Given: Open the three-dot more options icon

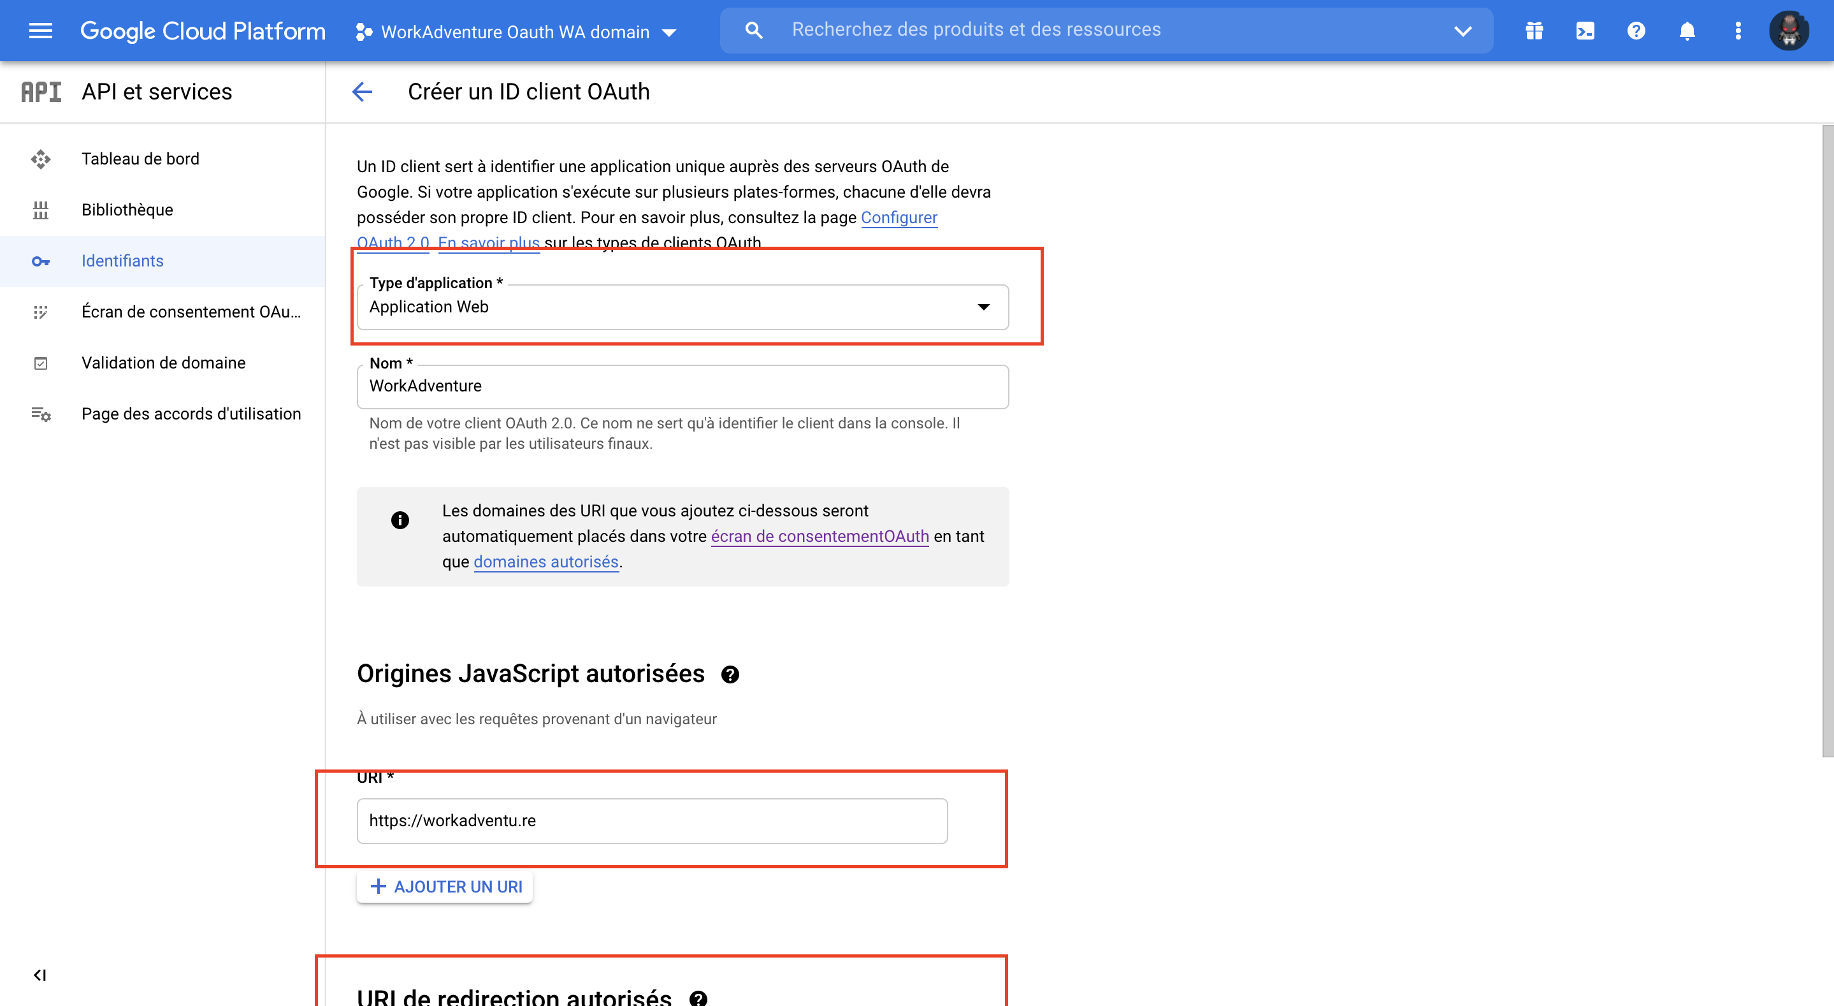Looking at the screenshot, I should point(1737,31).
